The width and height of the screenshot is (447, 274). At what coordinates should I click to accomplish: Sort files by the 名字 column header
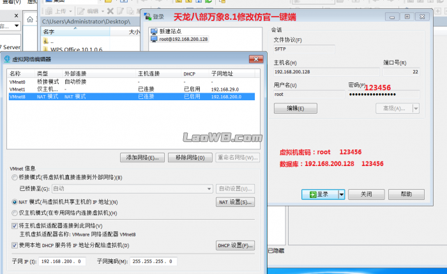click(76, 32)
